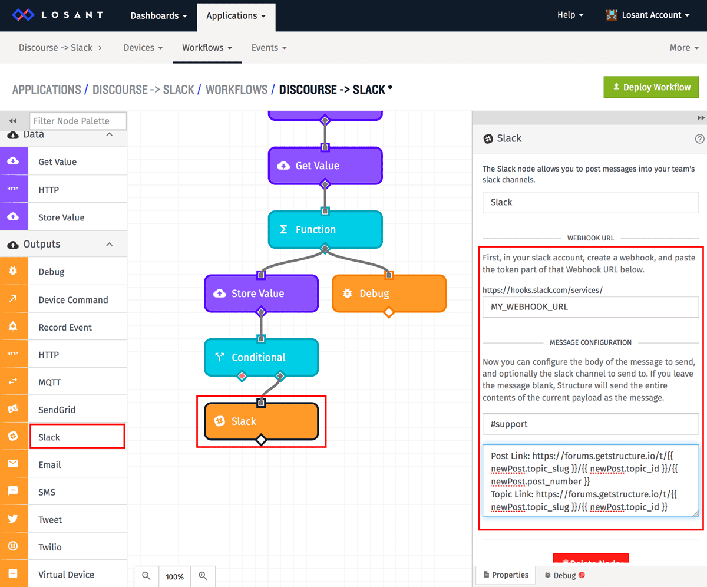The image size is (707, 587).
Task: Click the false output red diamond of Conditional node
Action: (241, 375)
